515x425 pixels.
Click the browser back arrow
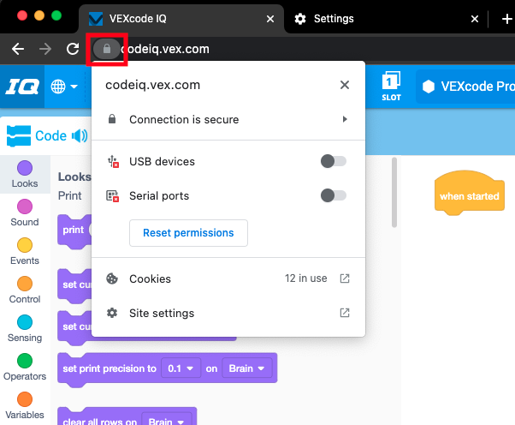(18, 49)
